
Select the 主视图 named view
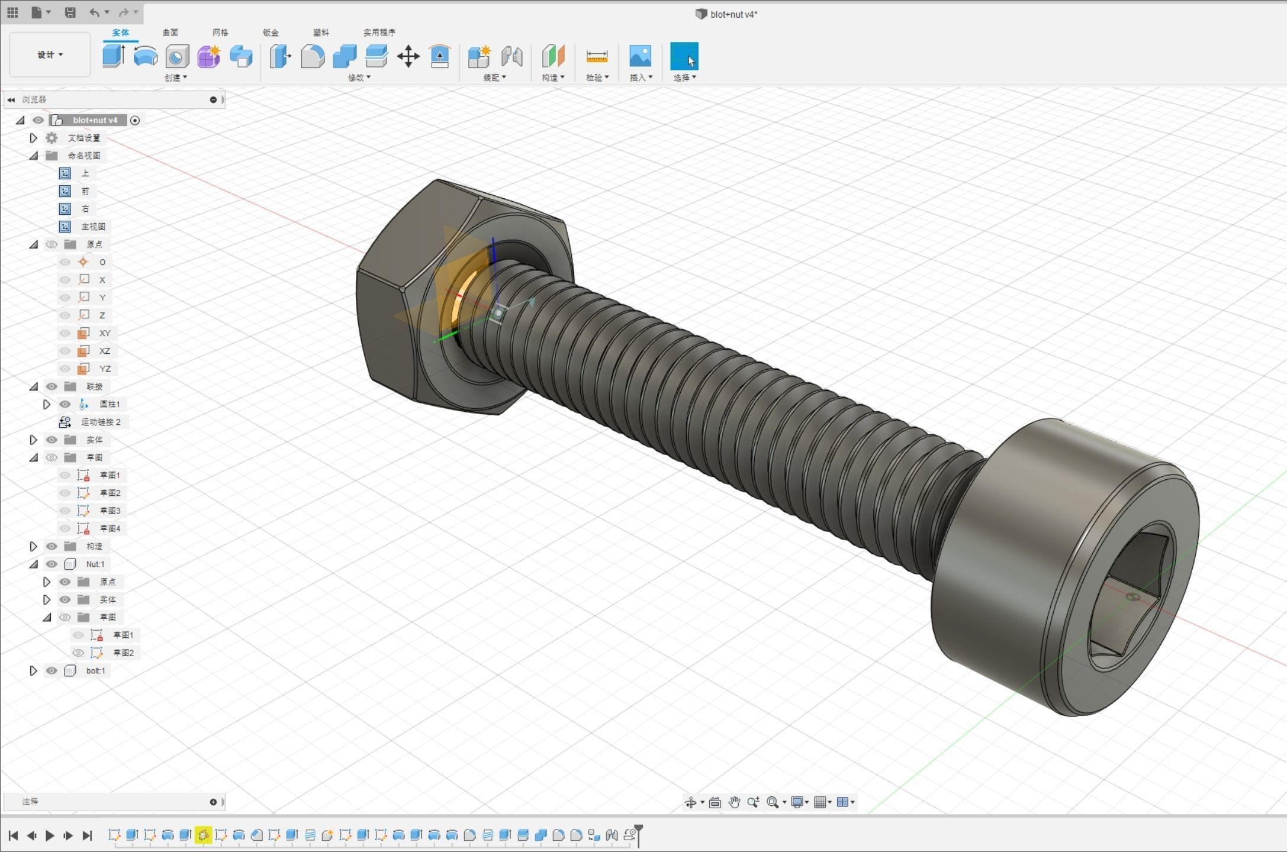click(93, 227)
